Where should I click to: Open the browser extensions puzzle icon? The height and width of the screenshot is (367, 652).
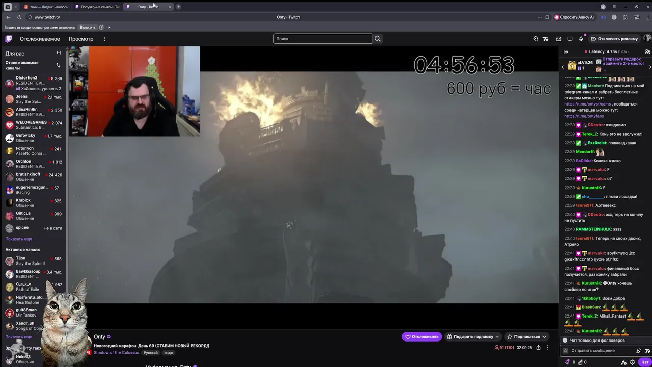(626, 17)
